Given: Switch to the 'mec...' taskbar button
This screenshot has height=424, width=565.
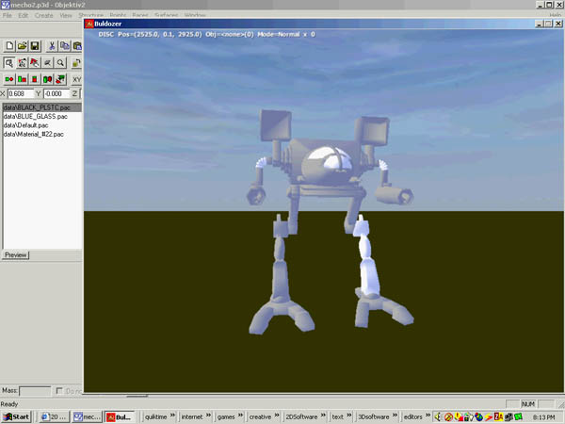Looking at the screenshot, I should [87, 416].
